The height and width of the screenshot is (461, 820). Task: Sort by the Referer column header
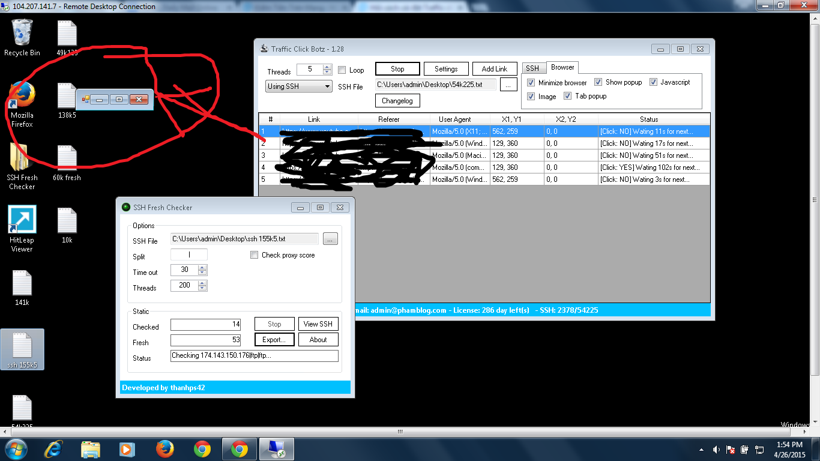[388, 119]
